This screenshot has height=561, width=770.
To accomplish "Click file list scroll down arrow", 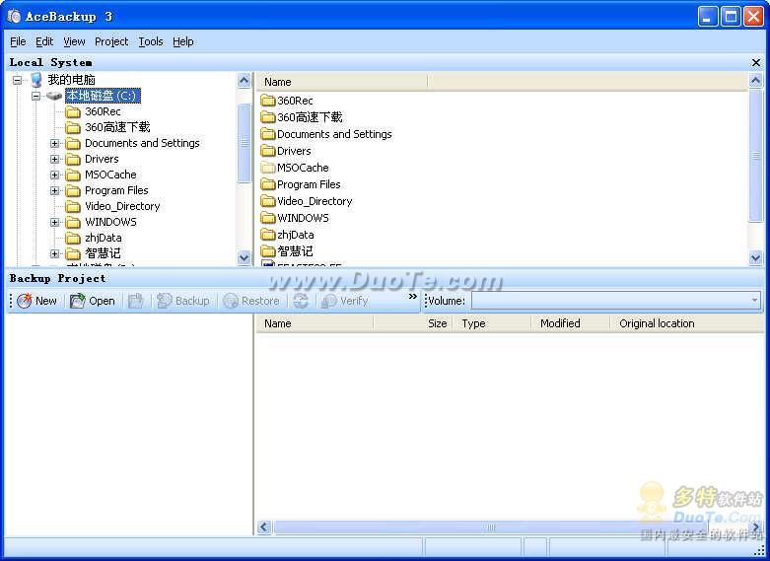I will [756, 257].
